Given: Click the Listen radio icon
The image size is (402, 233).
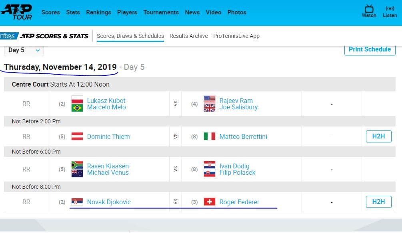Looking at the screenshot, I should [390, 11].
